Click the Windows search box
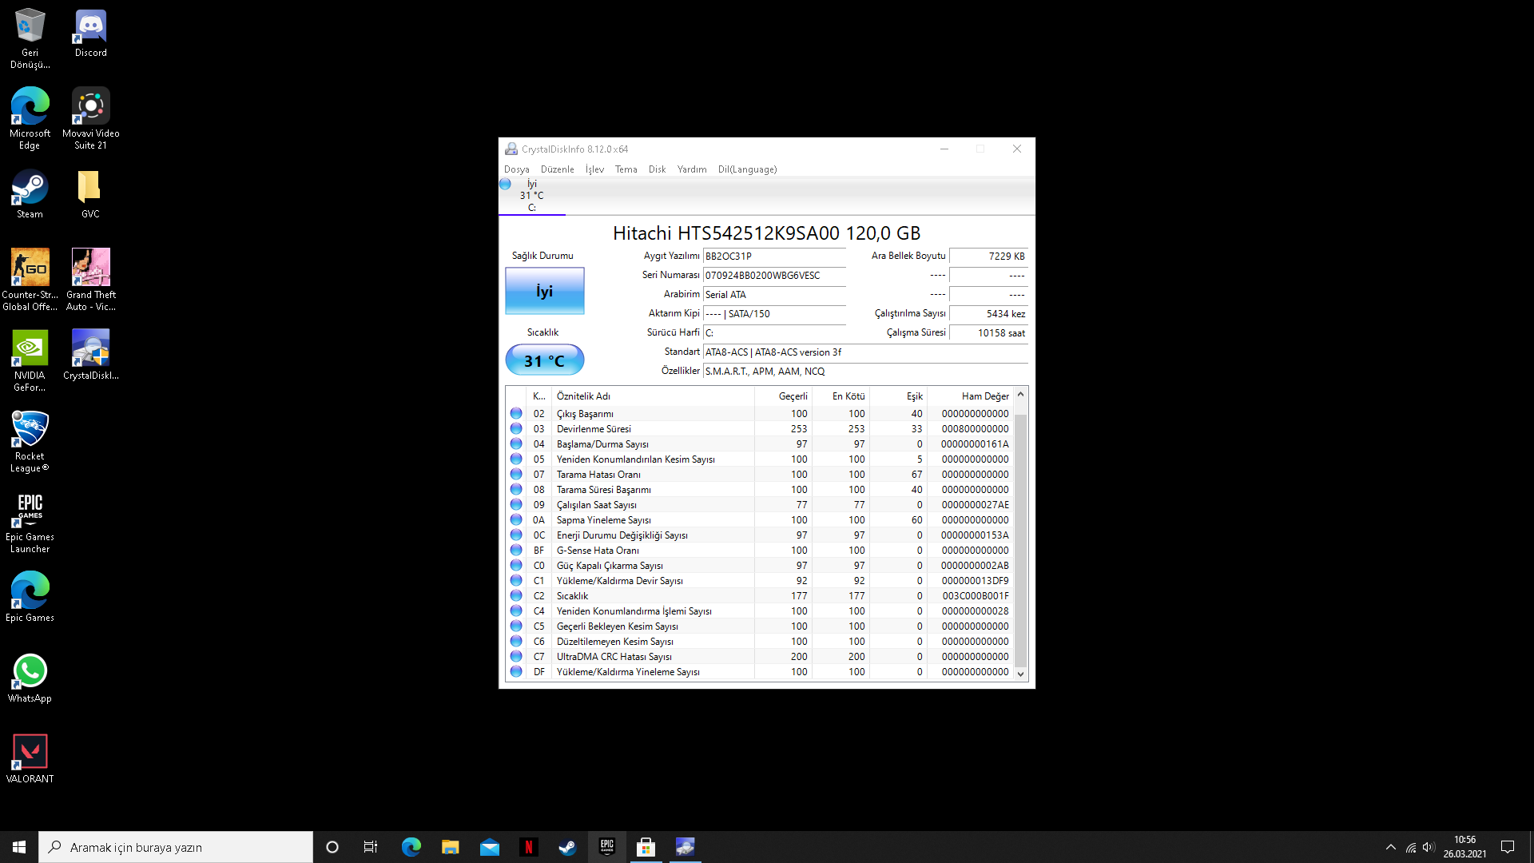The width and height of the screenshot is (1534, 863). tap(176, 847)
